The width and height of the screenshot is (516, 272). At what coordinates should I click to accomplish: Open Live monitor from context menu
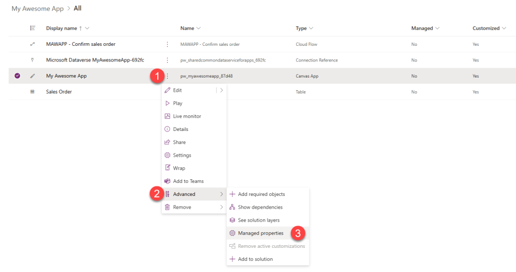tap(194, 116)
